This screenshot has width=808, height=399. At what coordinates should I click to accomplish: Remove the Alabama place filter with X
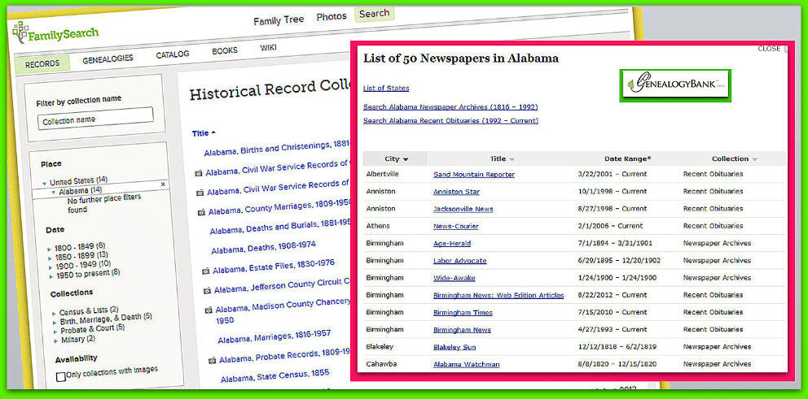coord(163,184)
